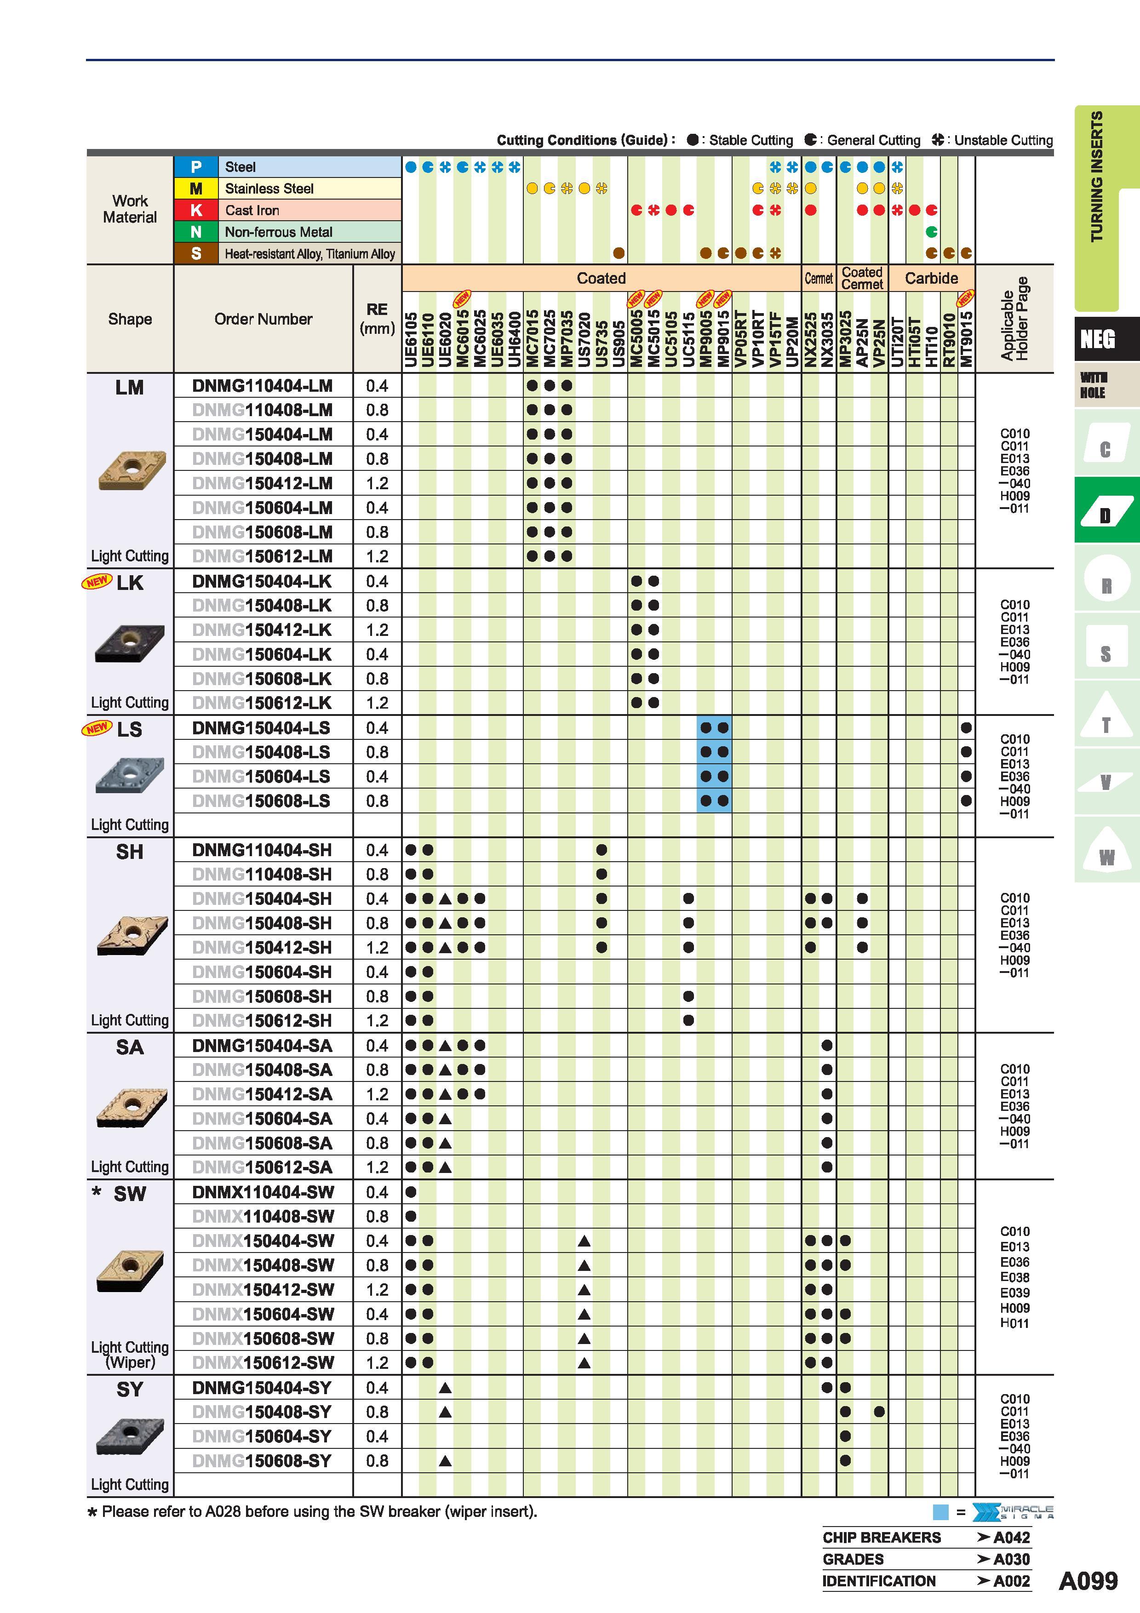Click the Coated grade group header
This screenshot has width=1140, height=1613.
(x=601, y=278)
